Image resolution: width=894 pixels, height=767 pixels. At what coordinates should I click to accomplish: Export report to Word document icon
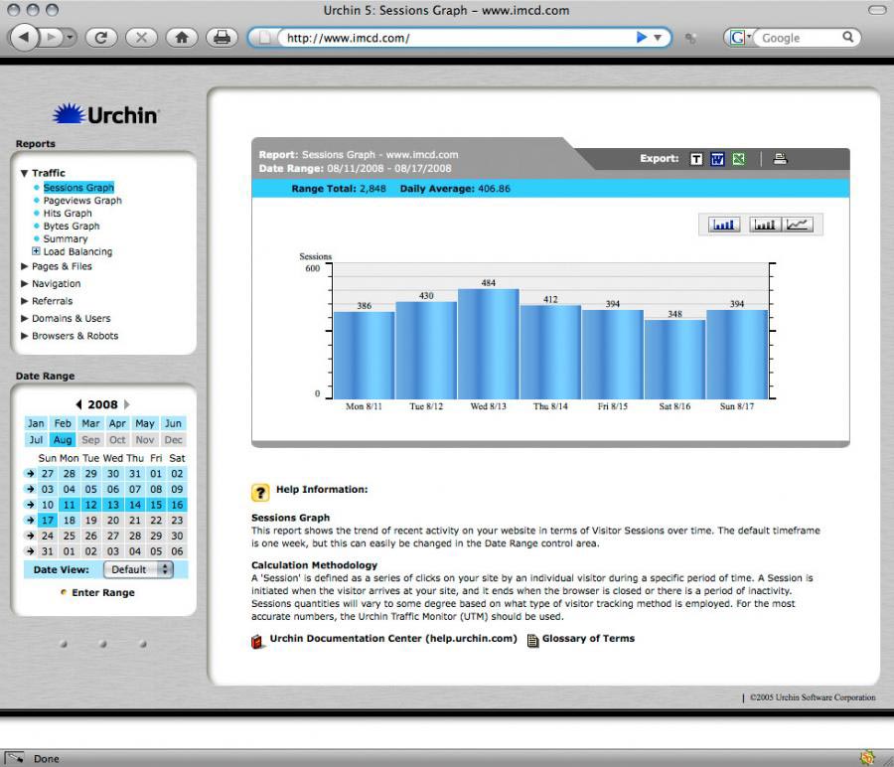[x=717, y=159]
